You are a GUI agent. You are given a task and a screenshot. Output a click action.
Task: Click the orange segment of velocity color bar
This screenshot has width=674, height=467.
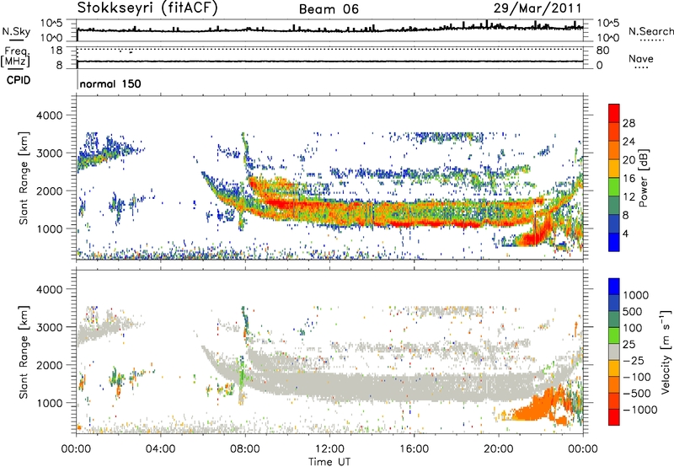point(614,385)
